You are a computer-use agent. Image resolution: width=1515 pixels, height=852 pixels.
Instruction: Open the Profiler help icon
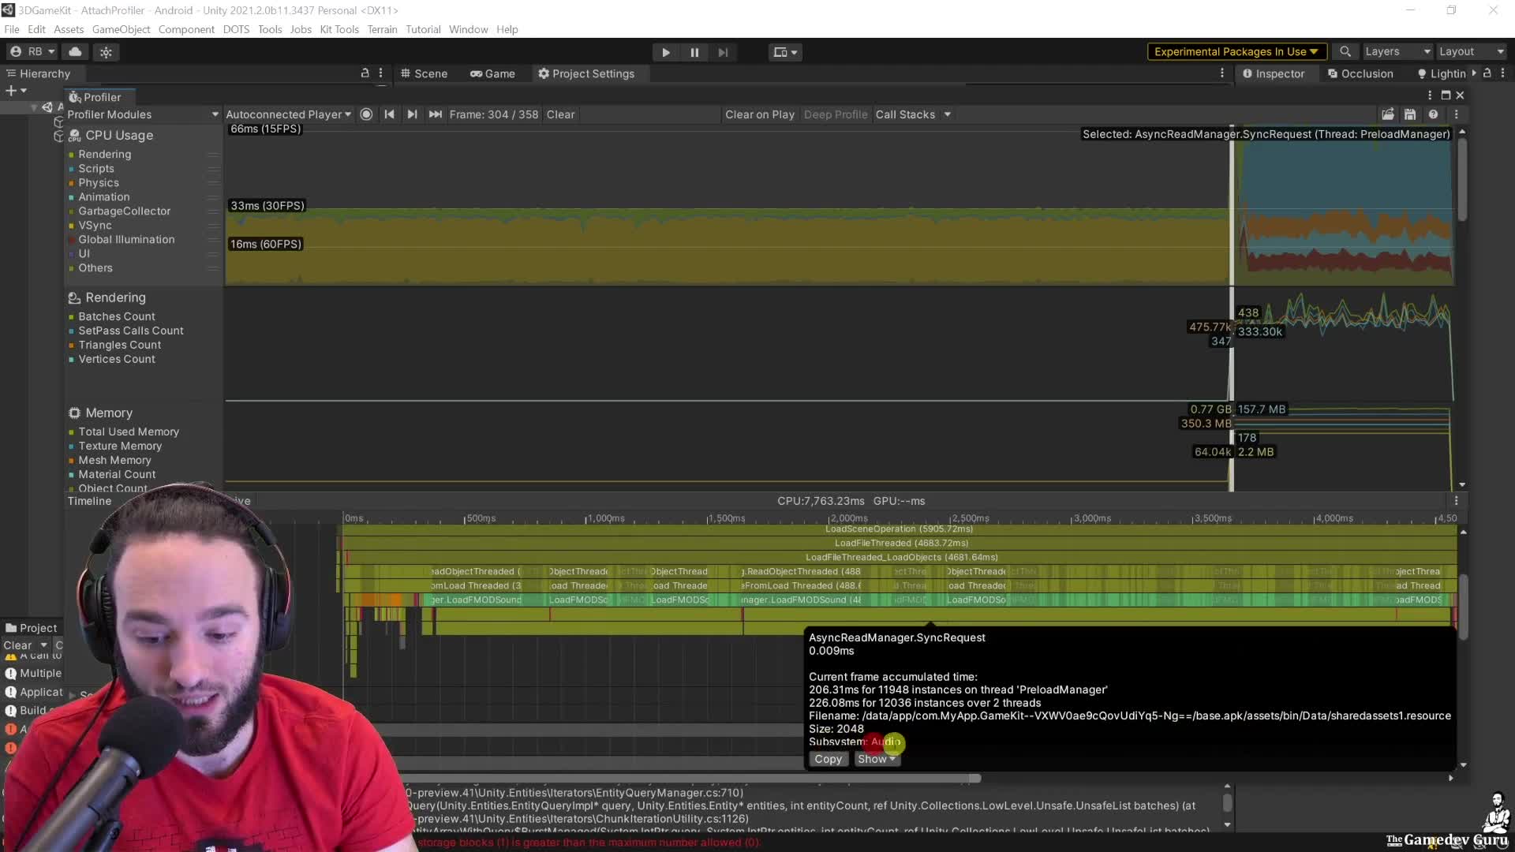pyautogui.click(x=1435, y=114)
